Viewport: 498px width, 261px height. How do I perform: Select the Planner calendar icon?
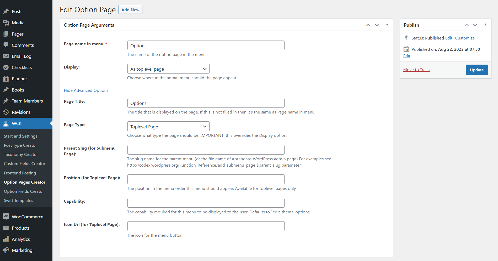6,78
